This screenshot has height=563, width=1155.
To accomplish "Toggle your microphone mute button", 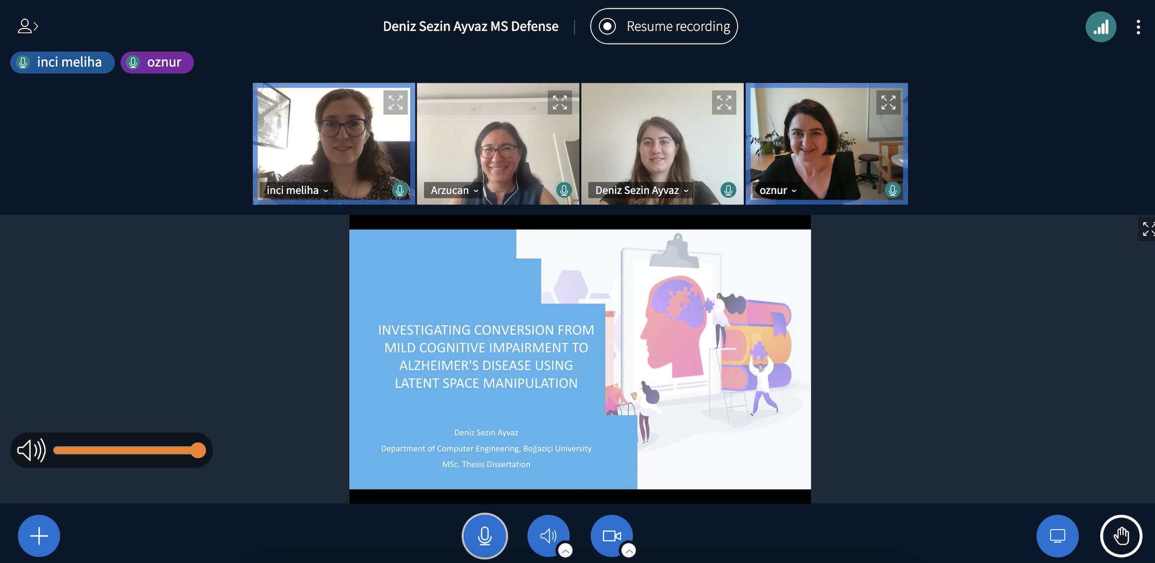I will [484, 536].
